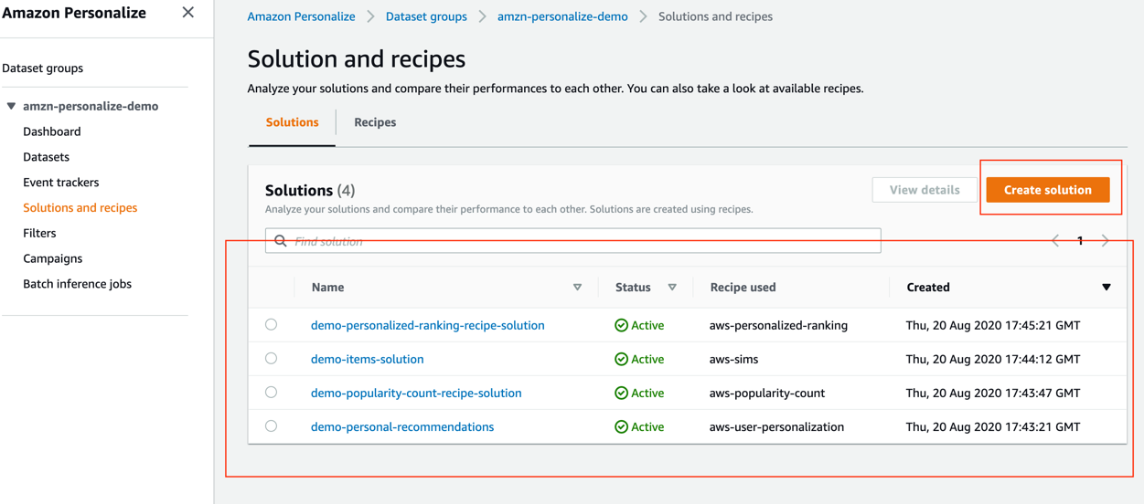Close the Amazon Personalize side panel
The height and width of the screenshot is (504, 1144).
(x=187, y=13)
